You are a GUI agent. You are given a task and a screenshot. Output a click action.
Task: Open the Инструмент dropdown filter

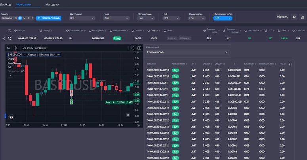pyautogui.click(x=82, y=18)
